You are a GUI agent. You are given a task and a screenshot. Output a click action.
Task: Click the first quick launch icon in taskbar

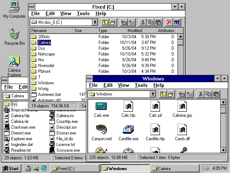28,168
